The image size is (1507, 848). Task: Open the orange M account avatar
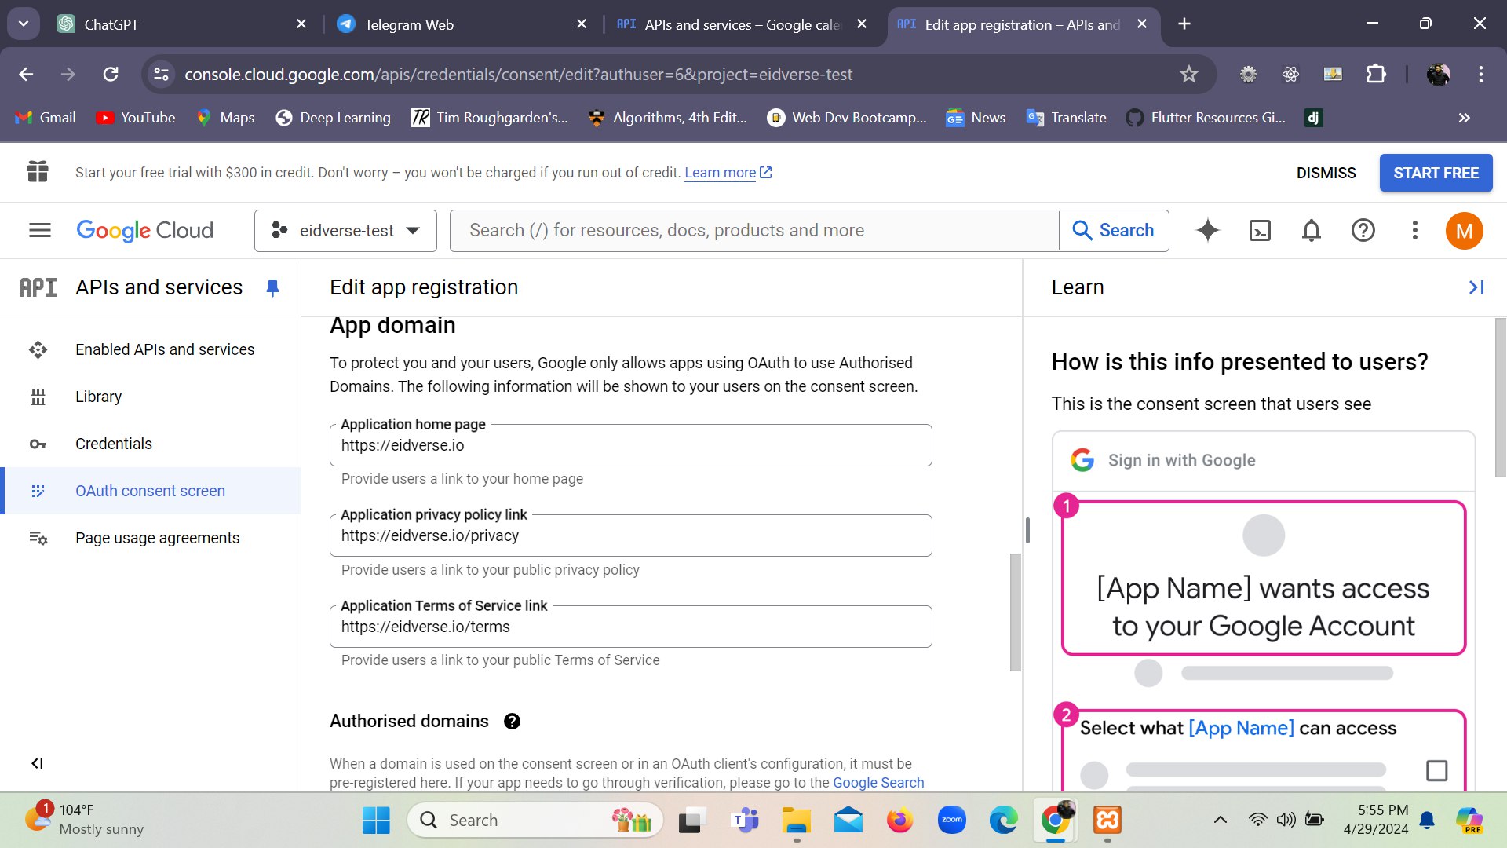(1464, 231)
